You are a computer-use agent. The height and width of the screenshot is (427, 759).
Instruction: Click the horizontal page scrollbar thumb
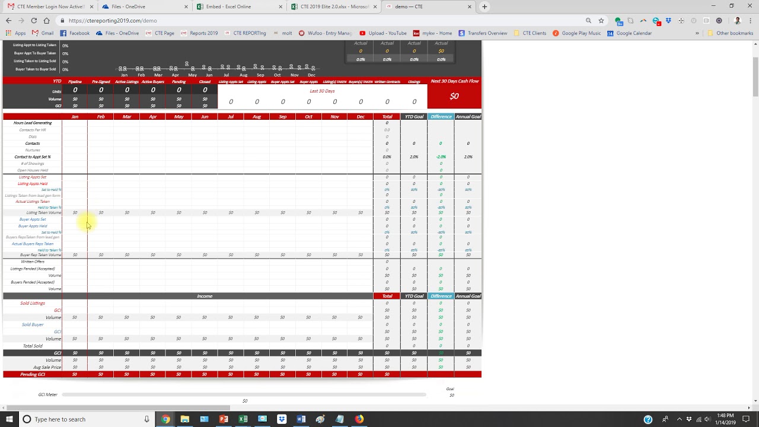[x=117, y=407]
